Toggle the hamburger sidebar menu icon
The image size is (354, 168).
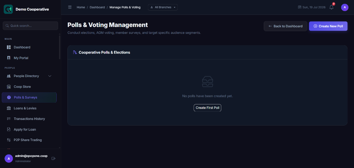pyautogui.click(x=70, y=7)
